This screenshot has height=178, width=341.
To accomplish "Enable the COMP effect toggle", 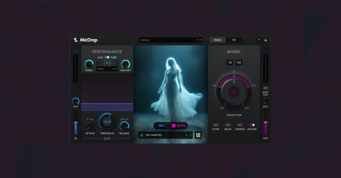I will [216, 125].
